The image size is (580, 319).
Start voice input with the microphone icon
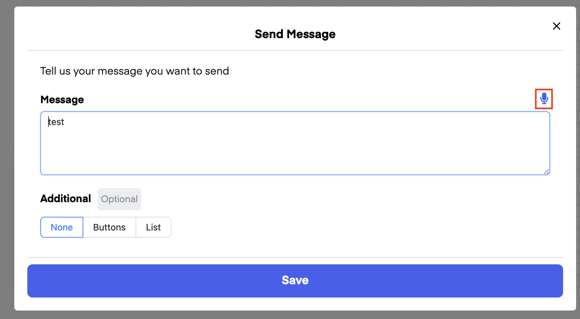tap(544, 99)
